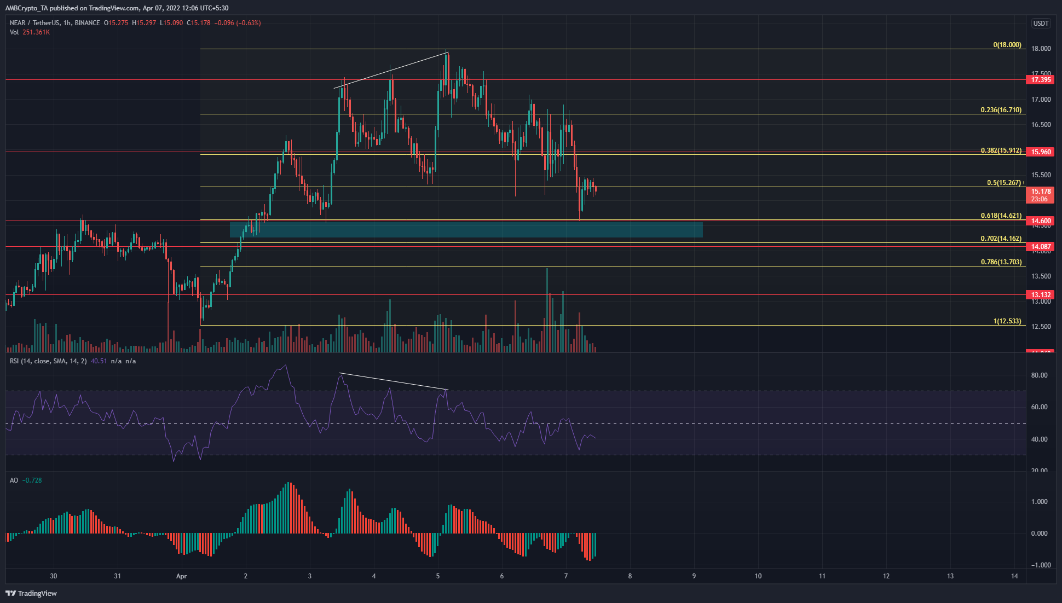Select the Vol 251.361K indicator label

(30, 32)
